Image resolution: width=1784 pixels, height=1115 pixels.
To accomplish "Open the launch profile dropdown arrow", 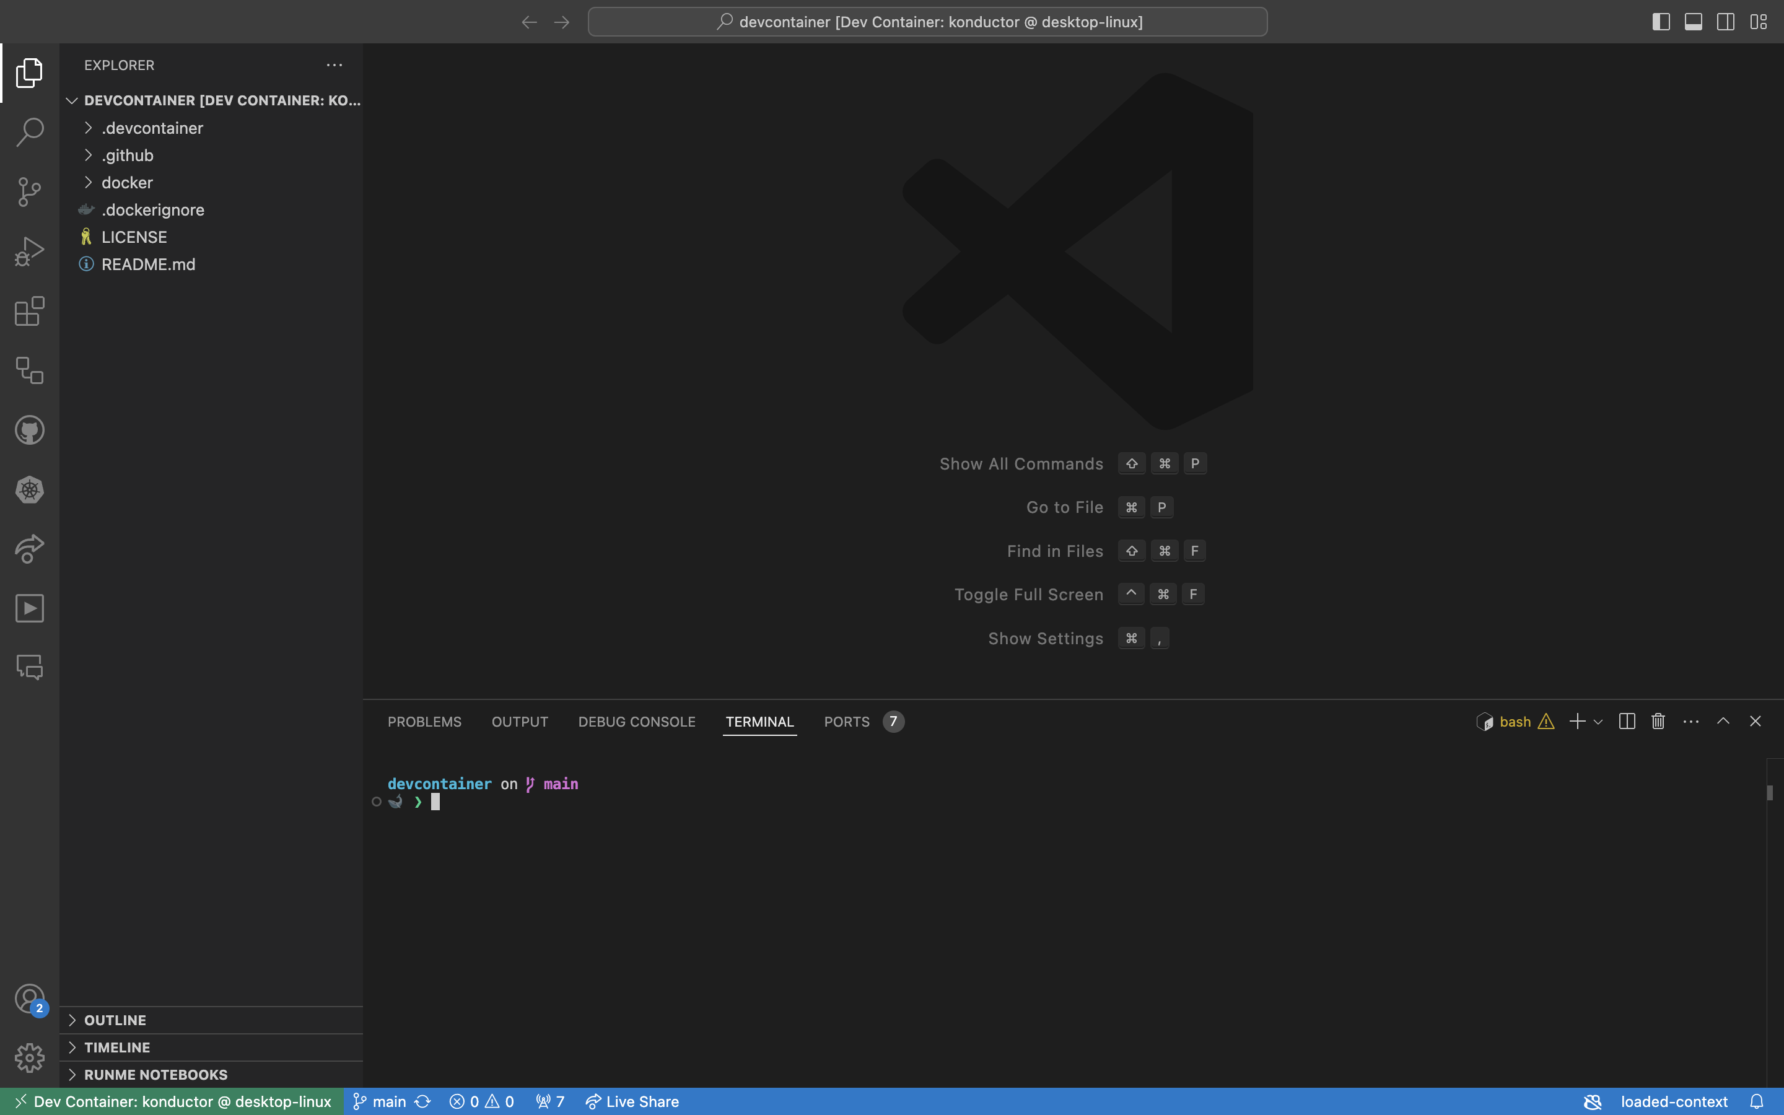I will [1598, 722].
